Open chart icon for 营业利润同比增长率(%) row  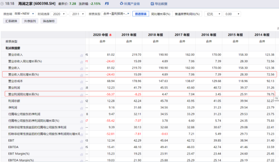(81, 95)
